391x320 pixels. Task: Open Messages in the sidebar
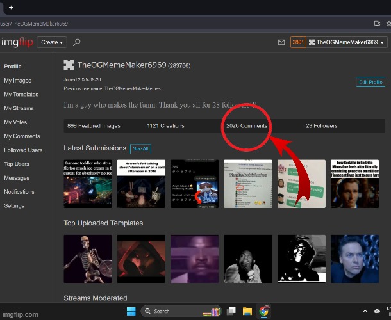tap(17, 178)
